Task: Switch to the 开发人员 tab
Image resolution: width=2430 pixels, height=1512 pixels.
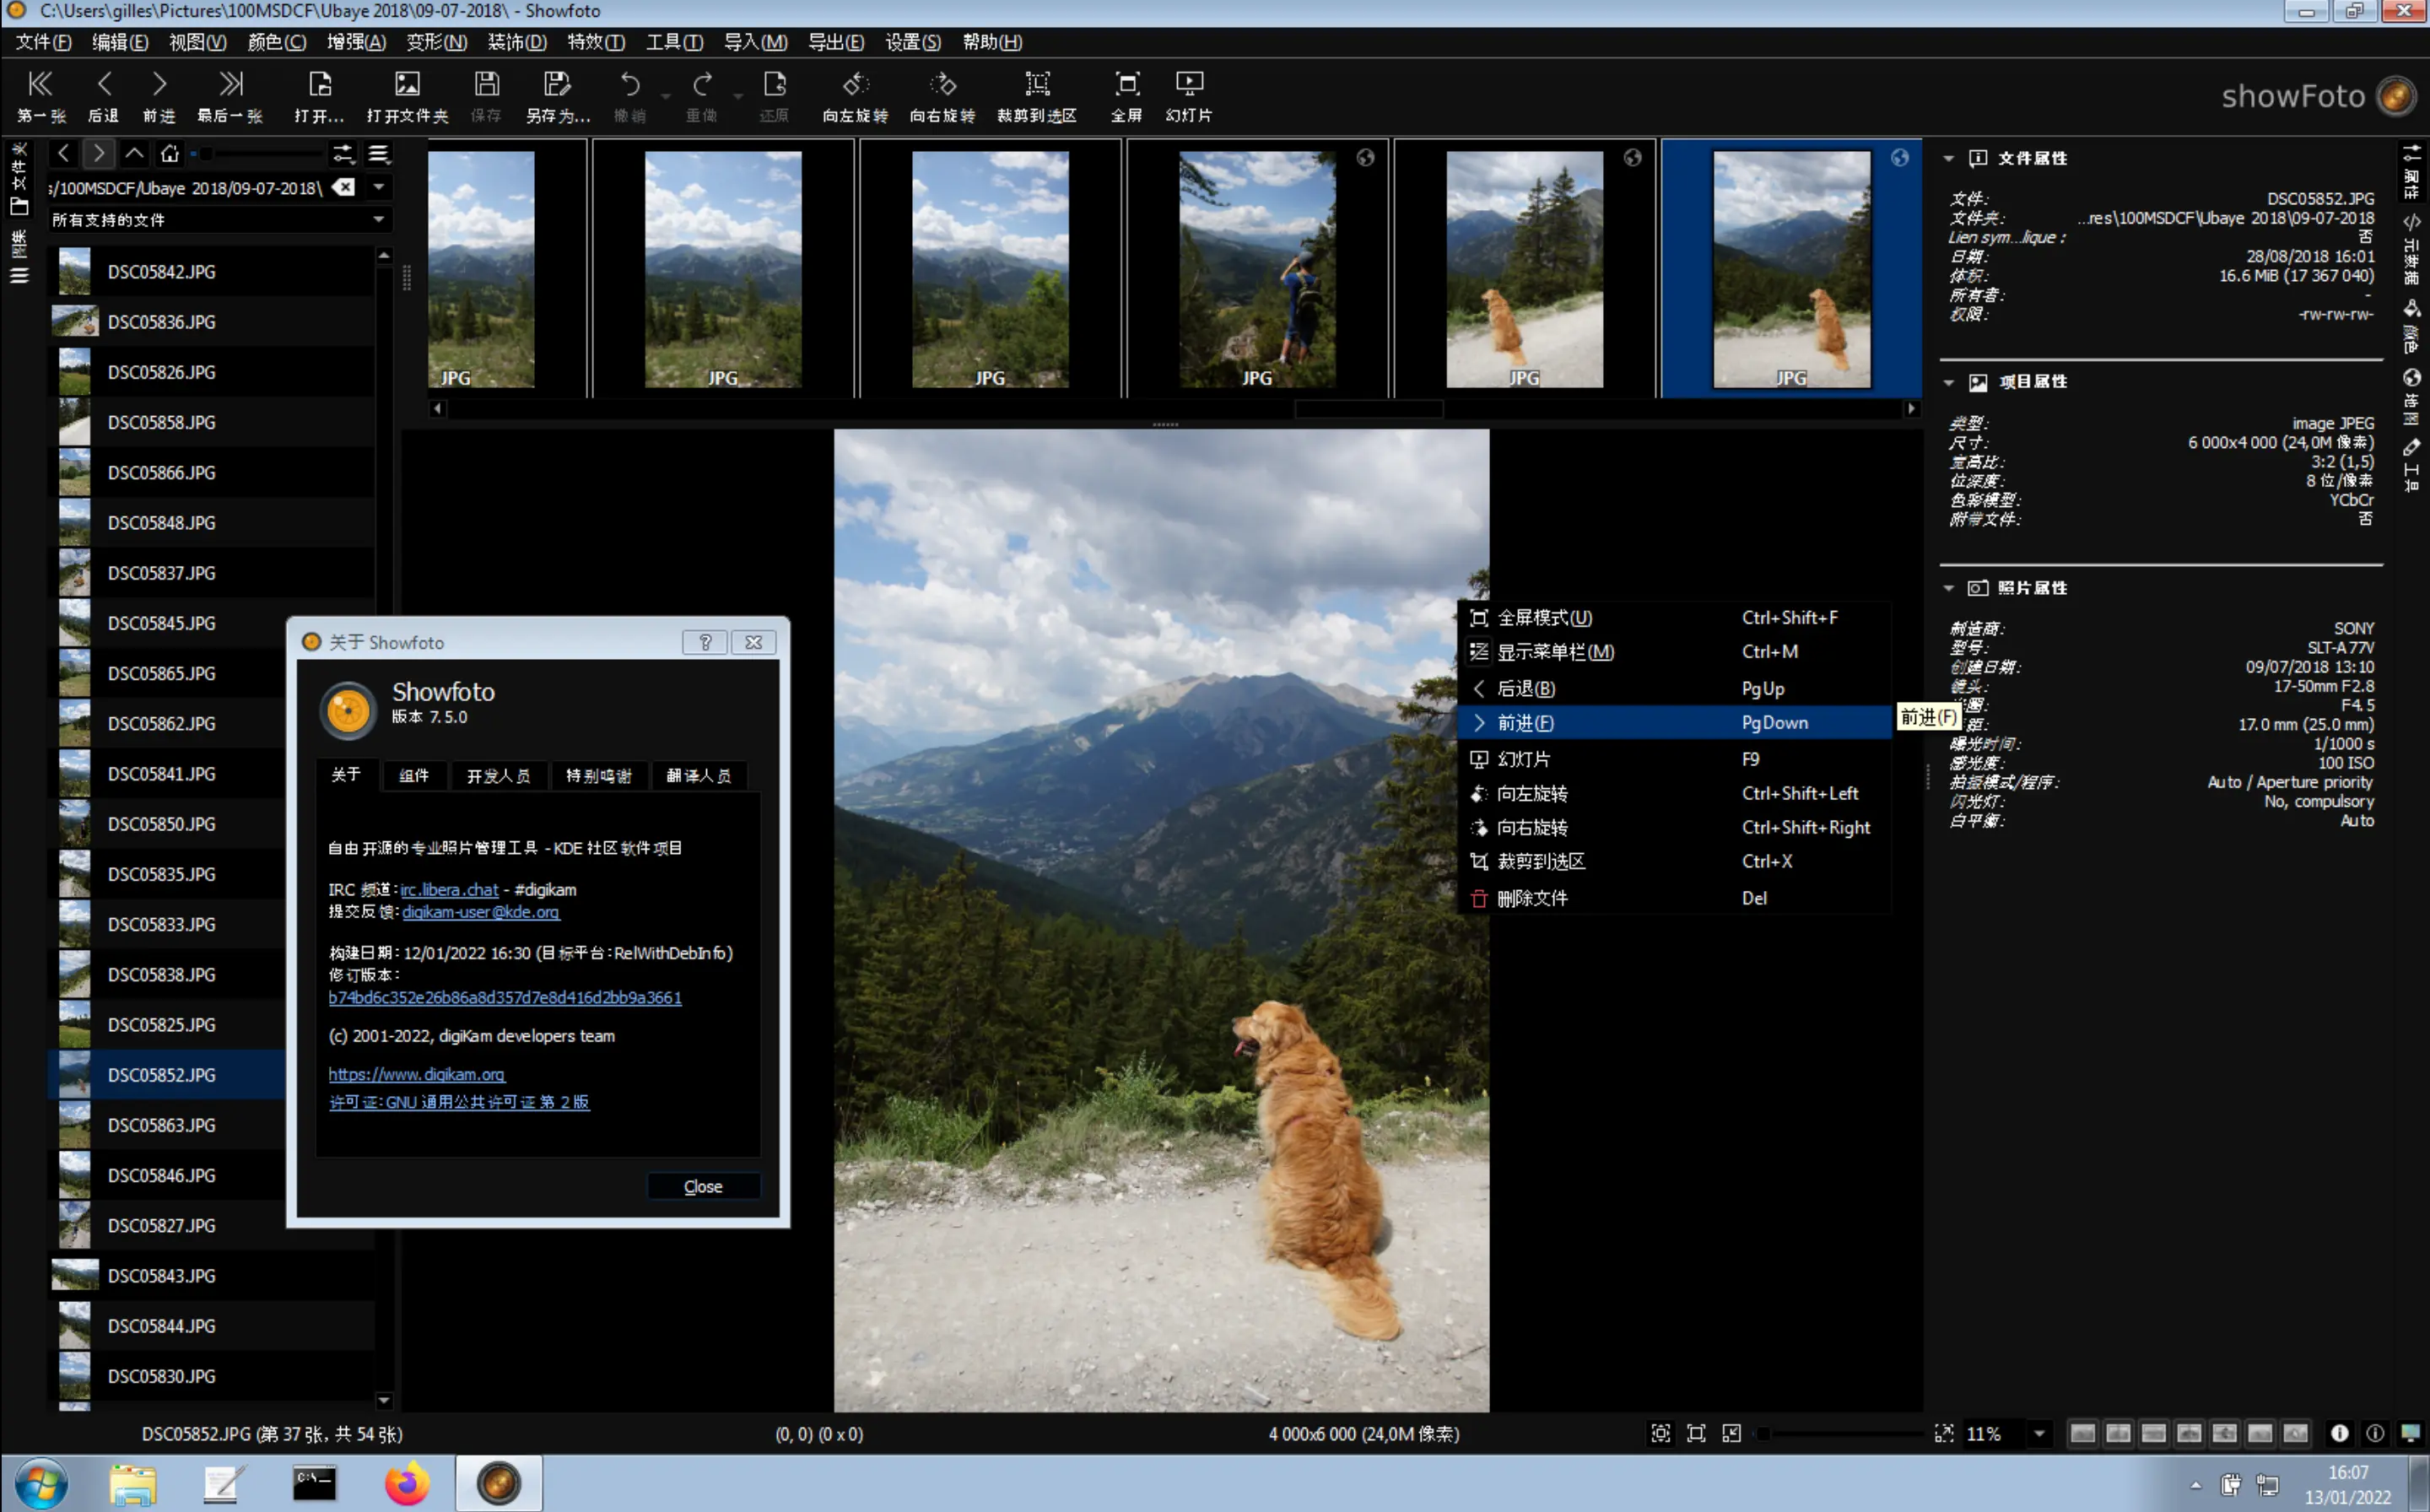Action: click(499, 776)
